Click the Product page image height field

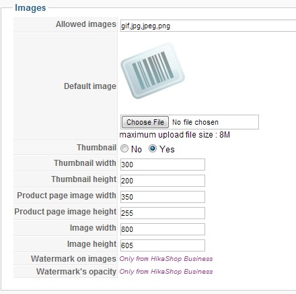tap(163, 213)
